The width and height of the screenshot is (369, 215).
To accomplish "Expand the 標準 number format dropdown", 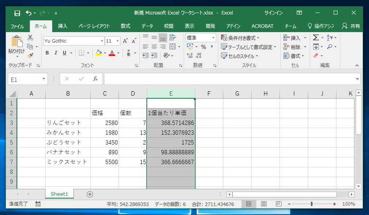I will coord(213,38).
